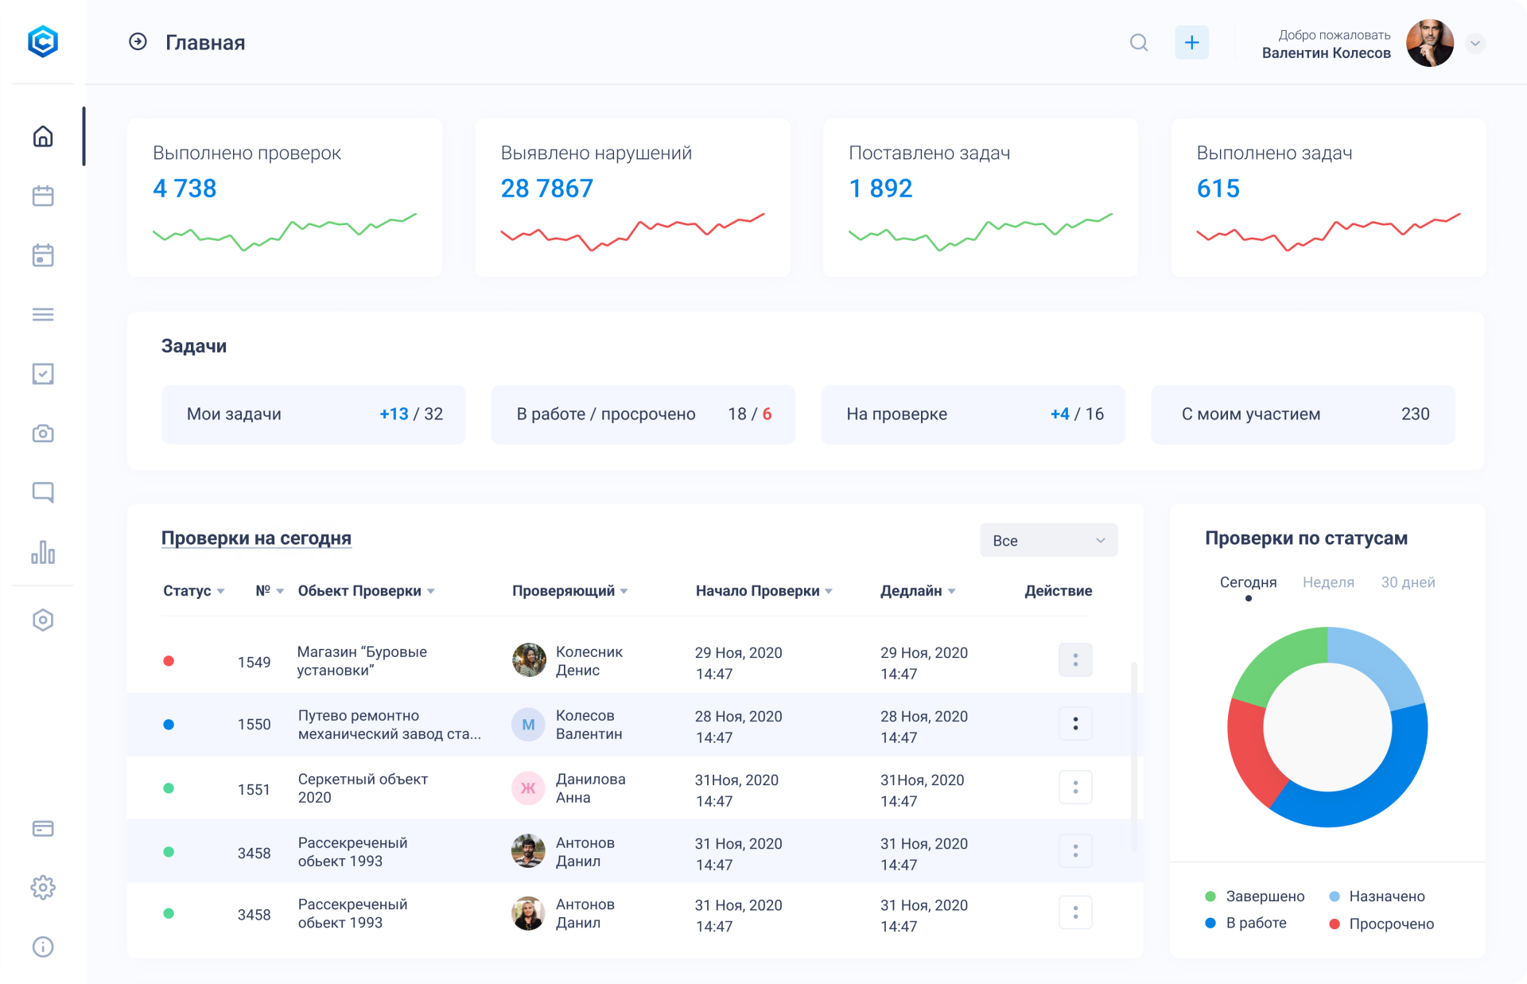Switch to the 30 дней tab

tap(1408, 582)
